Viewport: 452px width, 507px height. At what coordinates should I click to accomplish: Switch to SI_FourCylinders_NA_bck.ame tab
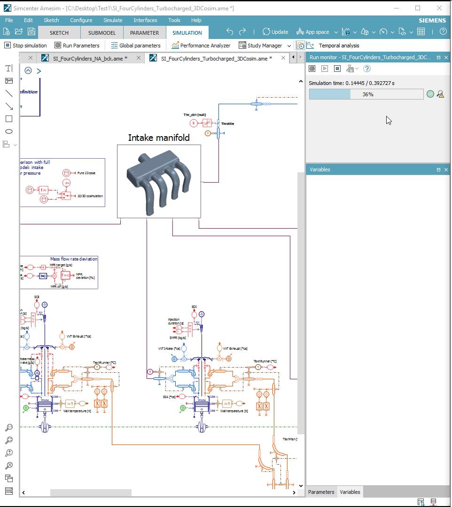[x=90, y=59]
